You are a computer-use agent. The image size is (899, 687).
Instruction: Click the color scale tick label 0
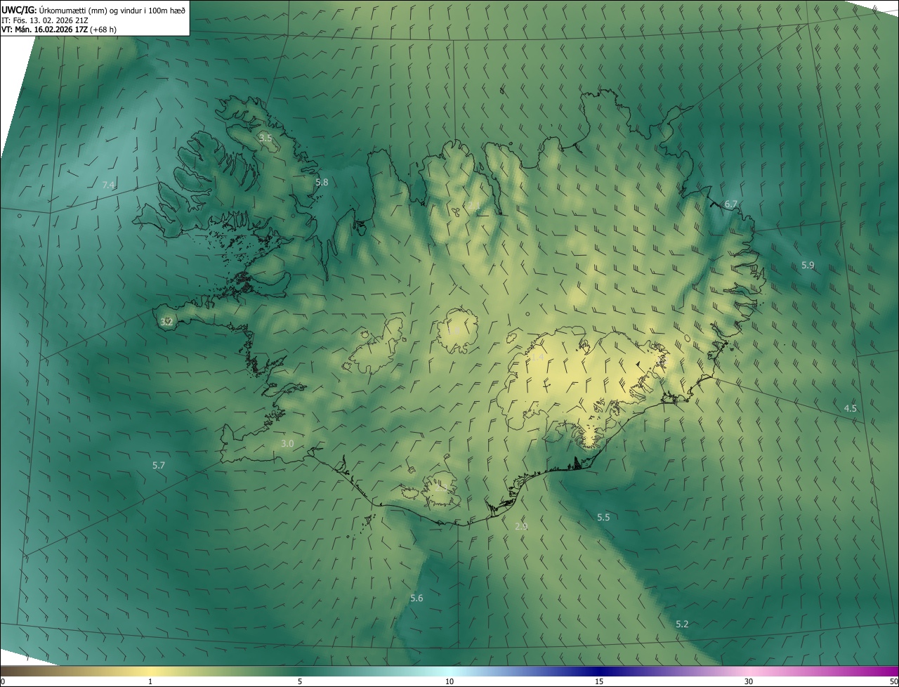coord(3,681)
